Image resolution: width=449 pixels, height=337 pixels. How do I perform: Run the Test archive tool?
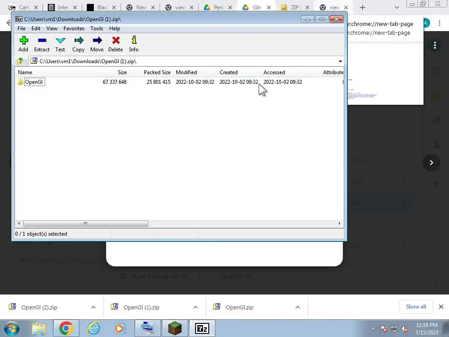[60, 44]
